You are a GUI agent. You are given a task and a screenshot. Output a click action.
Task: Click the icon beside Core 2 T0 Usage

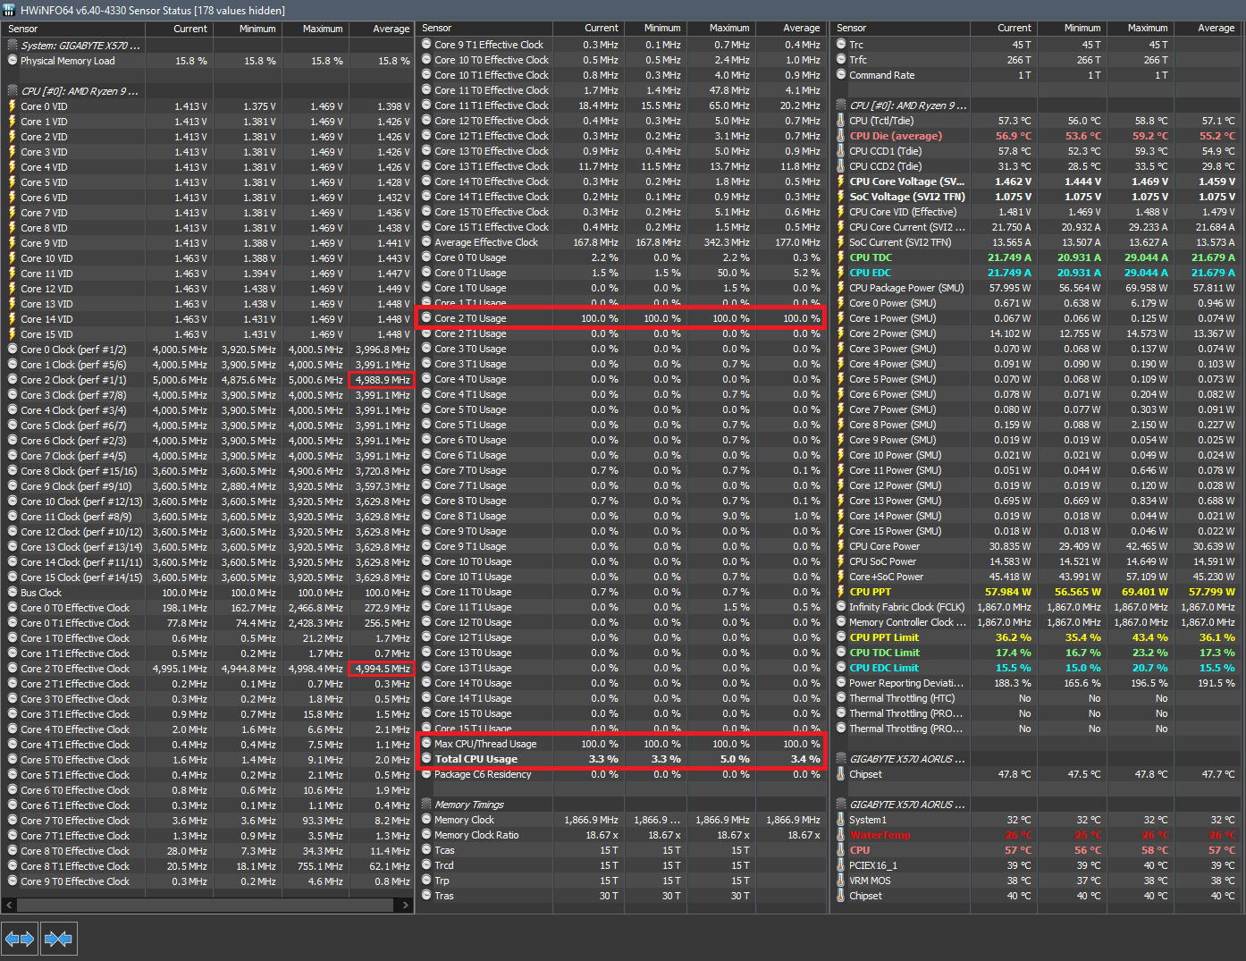[426, 318]
